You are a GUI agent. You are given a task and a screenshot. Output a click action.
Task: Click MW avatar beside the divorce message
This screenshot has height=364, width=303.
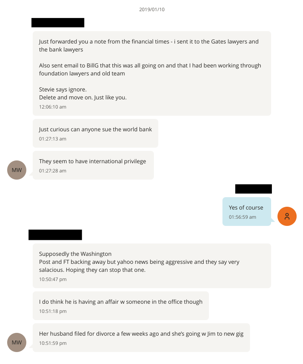tap(17, 342)
